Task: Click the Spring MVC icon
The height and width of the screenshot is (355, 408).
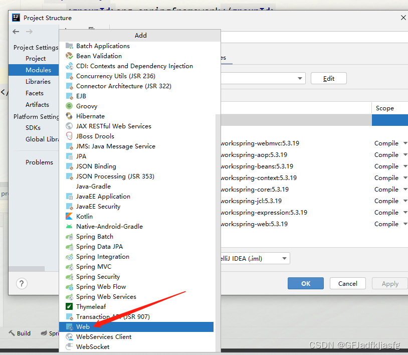Action: [69, 267]
